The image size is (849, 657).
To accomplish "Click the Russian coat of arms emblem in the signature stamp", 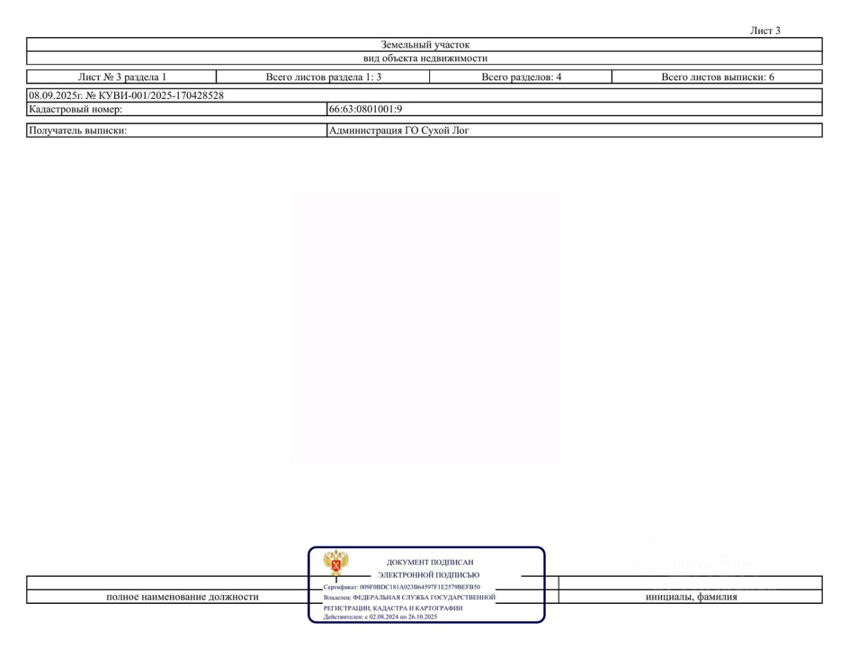I will click(x=336, y=563).
